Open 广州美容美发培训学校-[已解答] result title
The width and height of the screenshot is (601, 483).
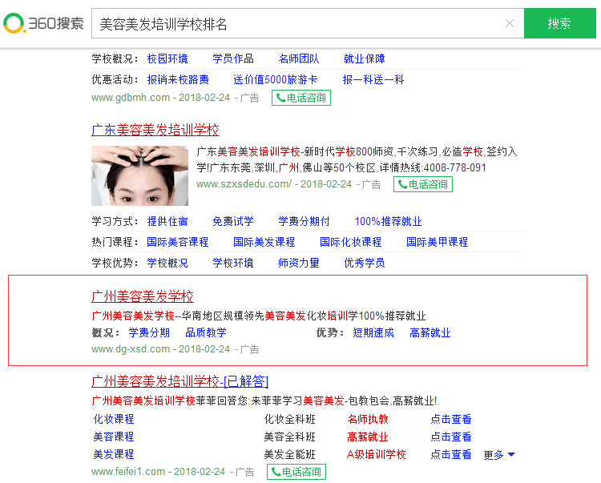[180, 380]
